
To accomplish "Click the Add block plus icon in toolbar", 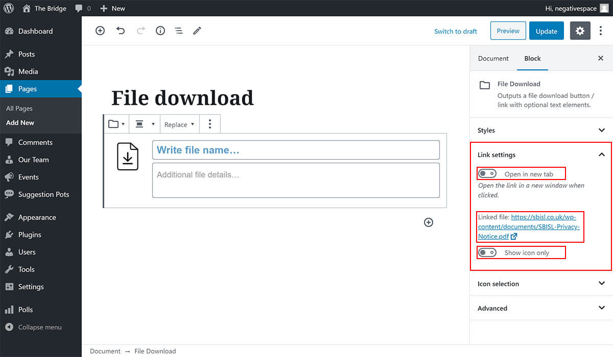I will pos(100,31).
